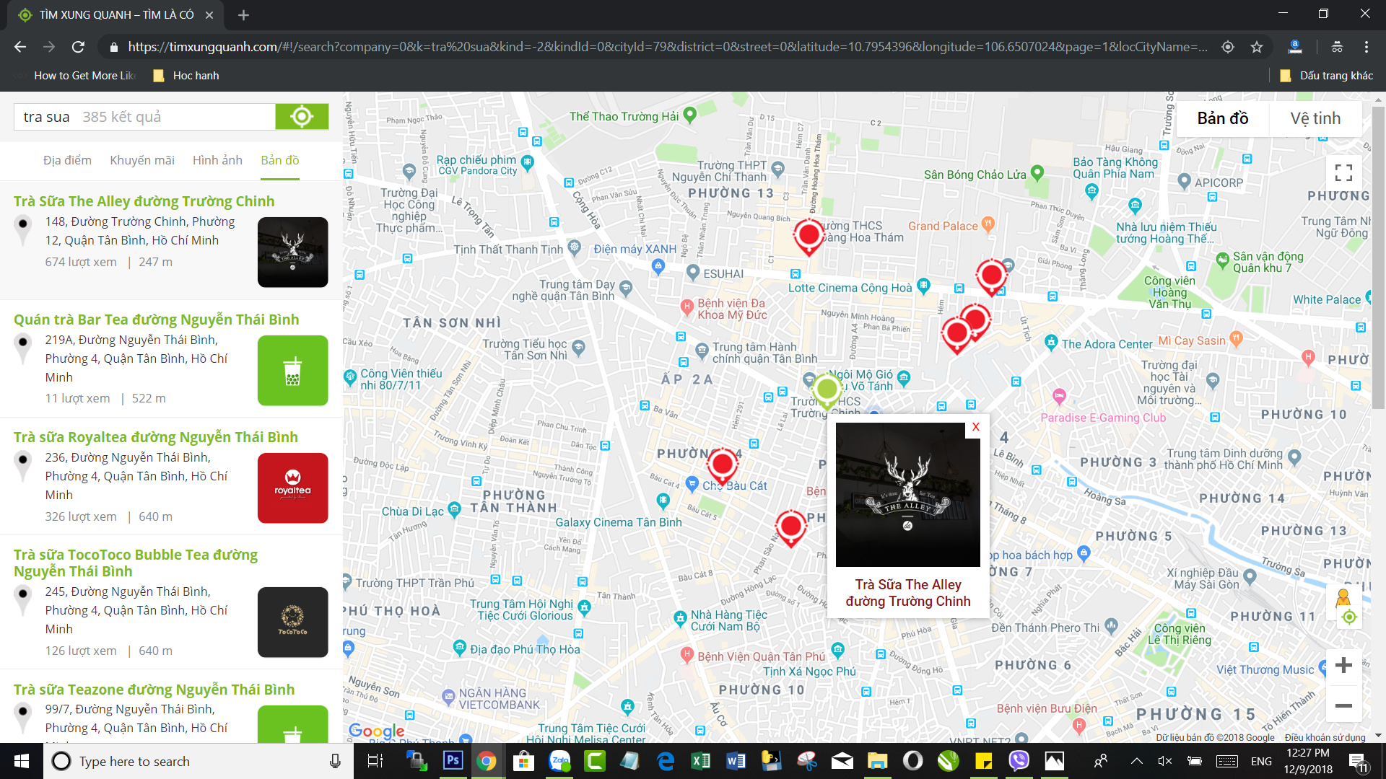Open Dấu trang khác bookmarks folder
This screenshot has height=779, width=1386.
(x=1326, y=76)
